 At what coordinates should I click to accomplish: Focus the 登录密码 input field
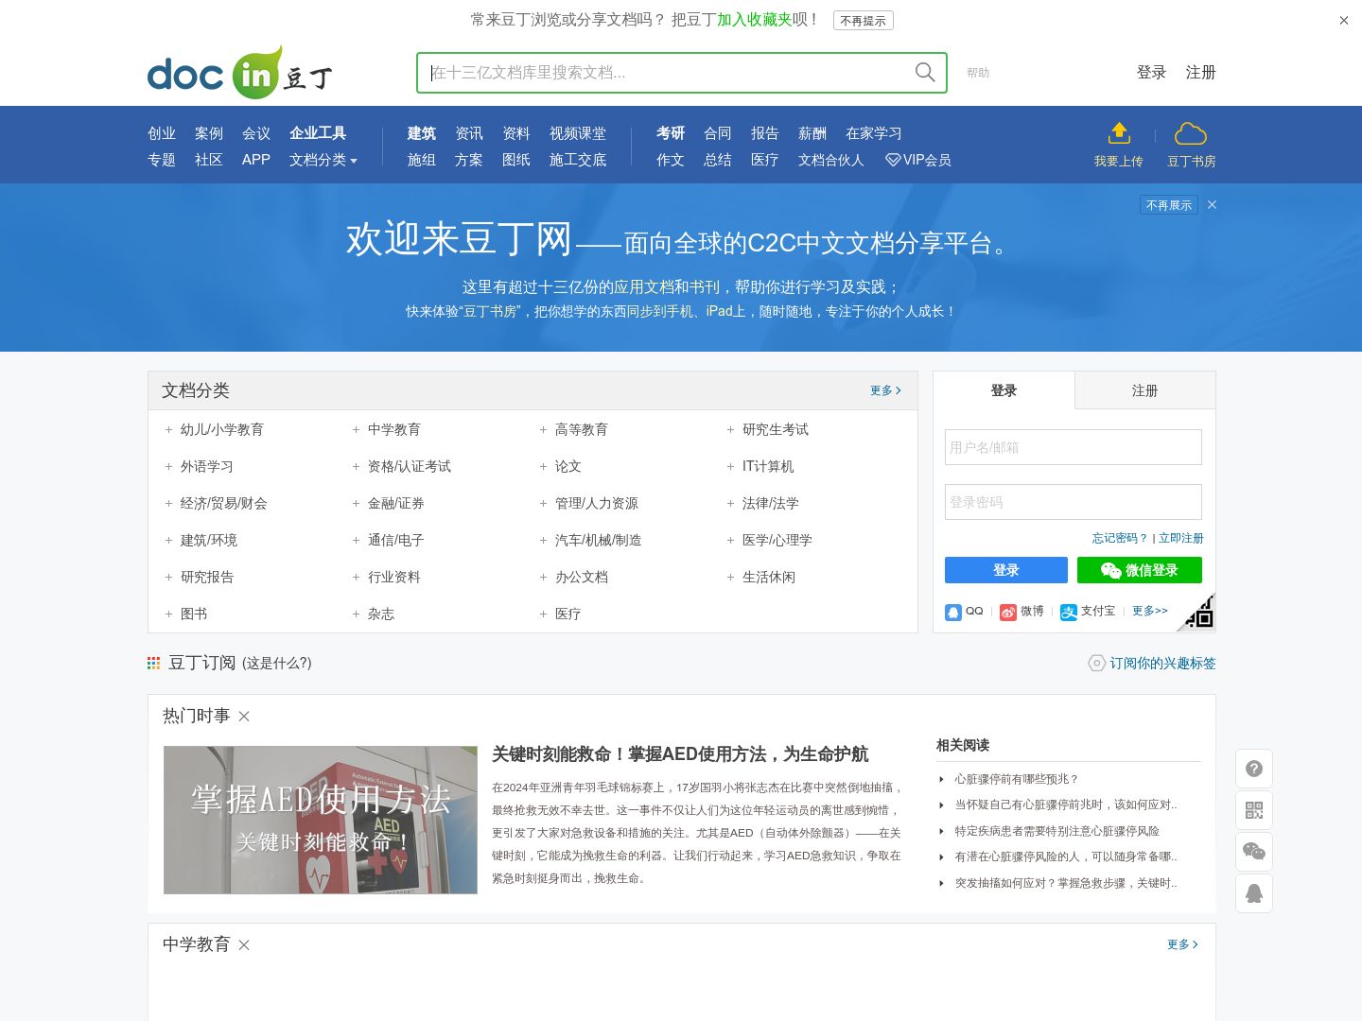(1074, 502)
